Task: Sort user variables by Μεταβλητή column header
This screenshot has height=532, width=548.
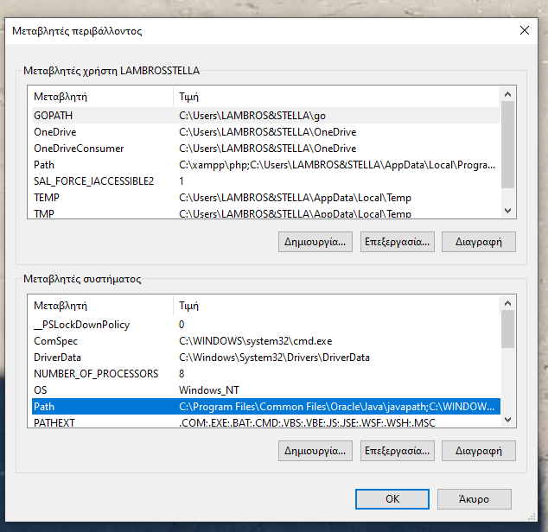Action: tap(99, 97)
